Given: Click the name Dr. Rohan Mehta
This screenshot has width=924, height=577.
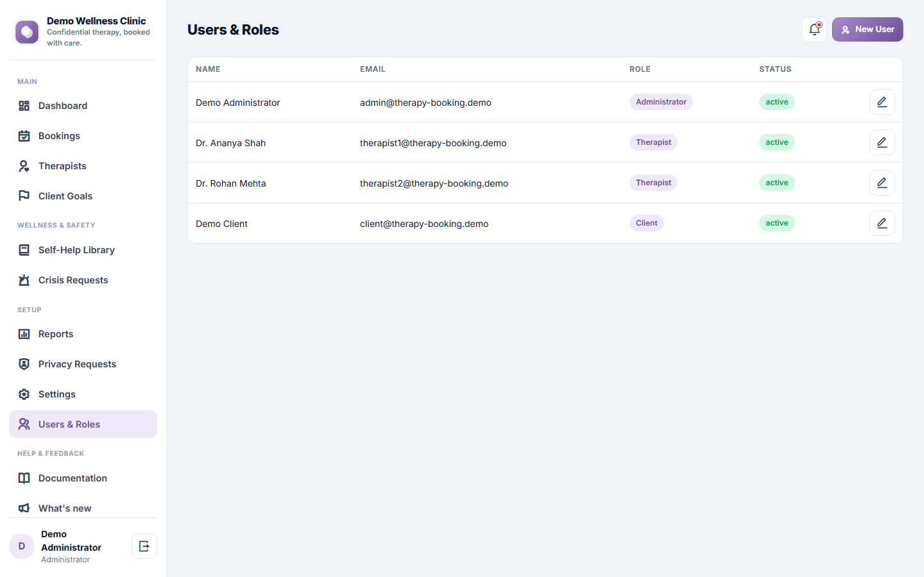Looking at the screenshot, I should pyautogui.click(x=230, y=183).
